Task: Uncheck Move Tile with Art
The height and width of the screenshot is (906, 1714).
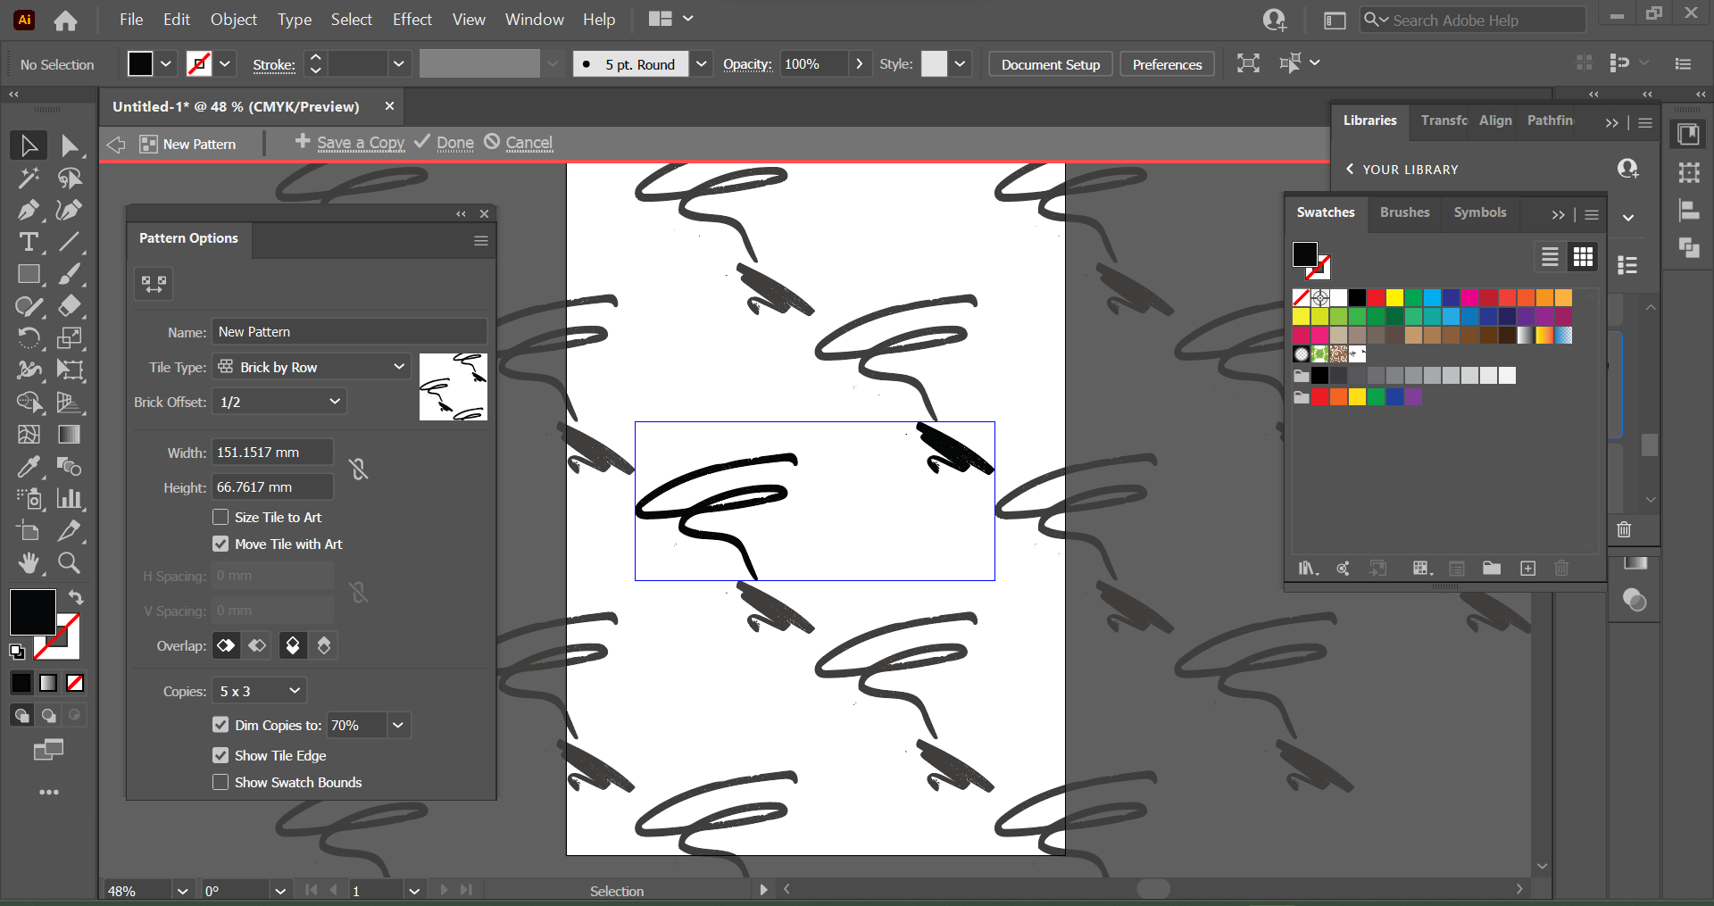Action: click(220, 544)
